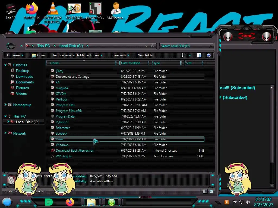Screen dimensions: 278x208
Task: Refresh the address bar location
Action: tap(152, 46)
